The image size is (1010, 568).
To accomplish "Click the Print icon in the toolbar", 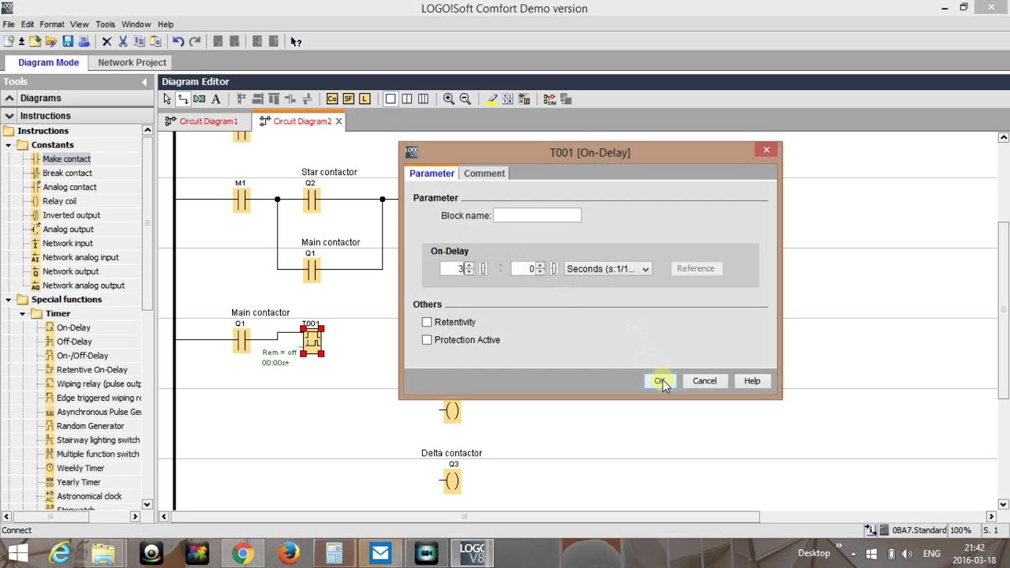I will point(84,41).
